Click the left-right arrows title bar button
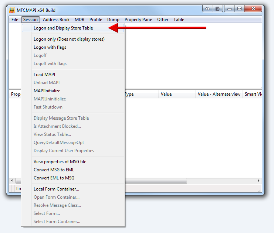 click(x=208, y=8)
